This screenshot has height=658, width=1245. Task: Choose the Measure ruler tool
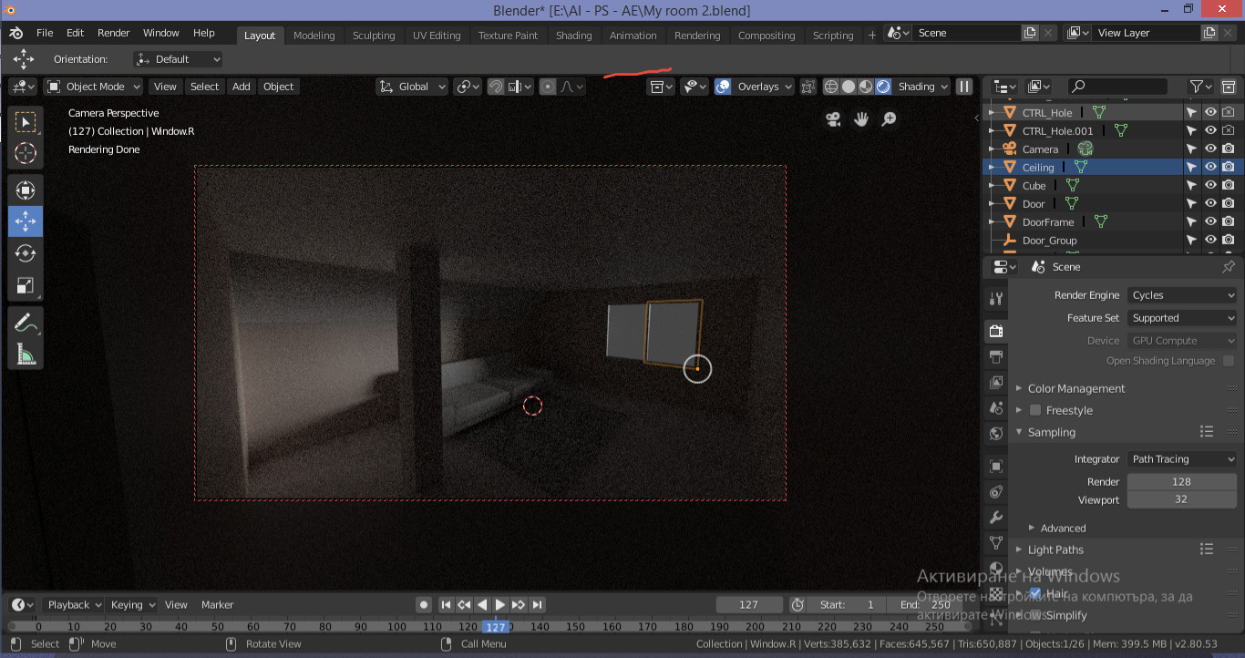tap(26, 354)
